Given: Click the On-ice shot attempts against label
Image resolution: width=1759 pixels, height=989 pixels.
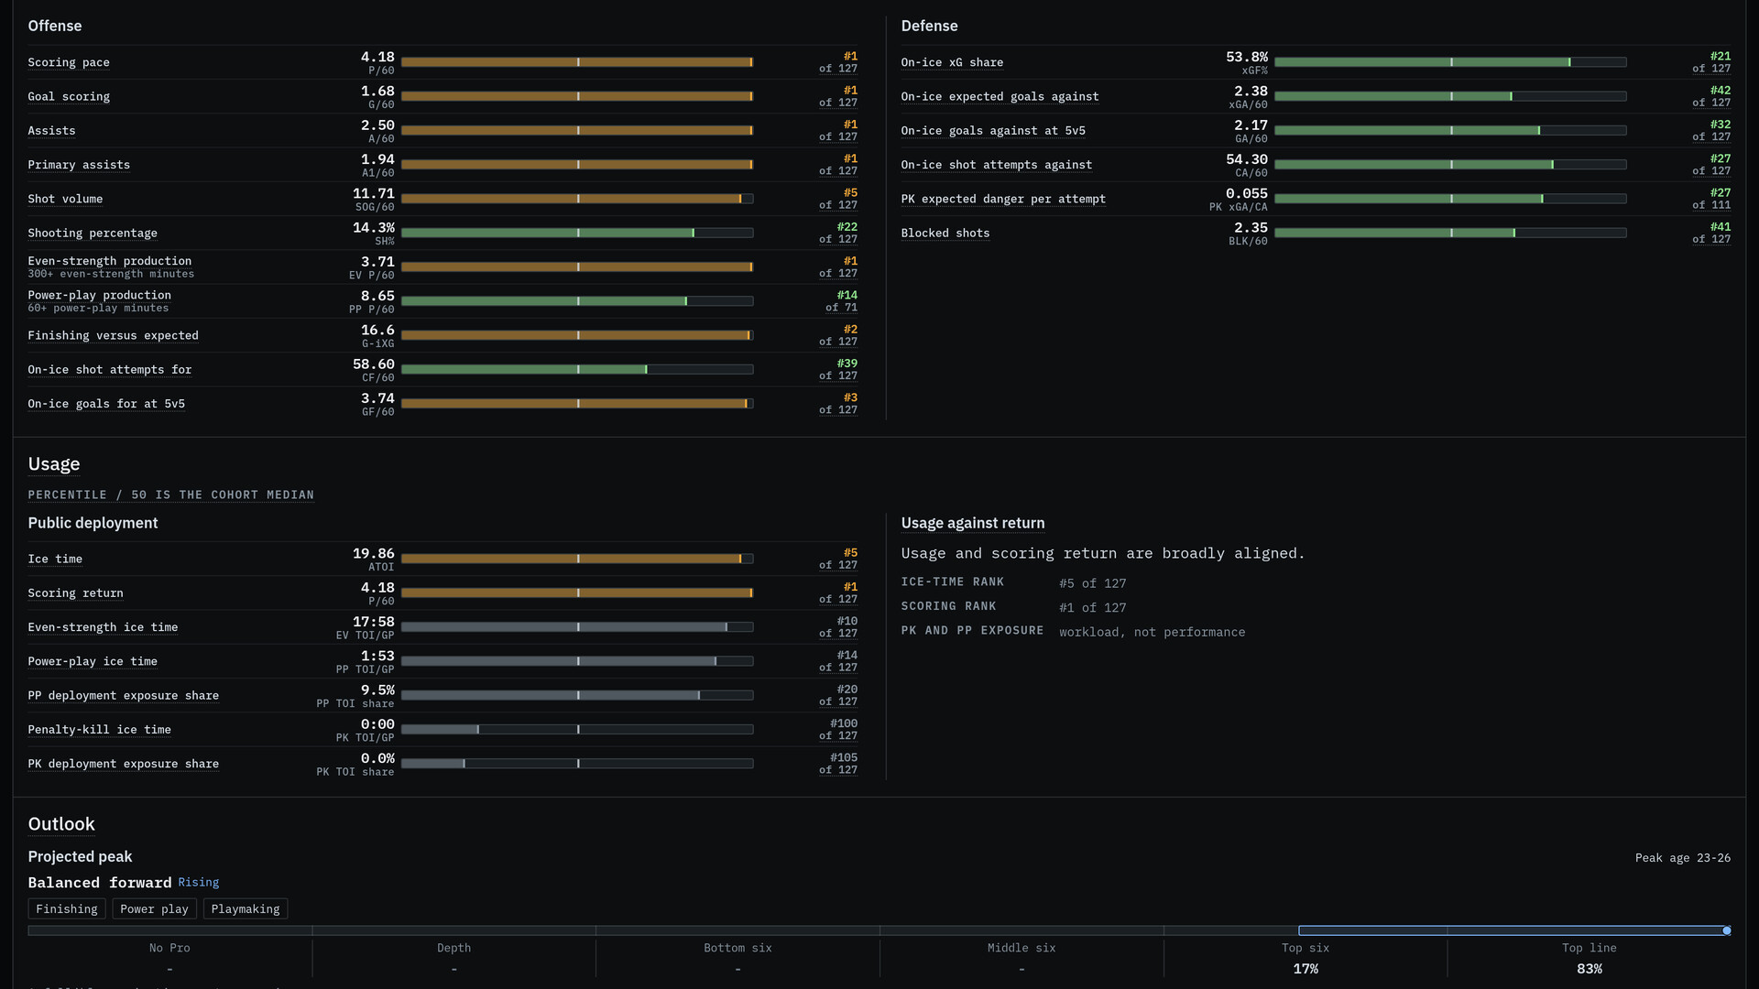Looking at the screenshot, I should (x=996, y=165).
